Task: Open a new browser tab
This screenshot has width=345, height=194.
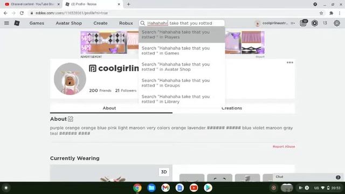Action: (128, 4)
